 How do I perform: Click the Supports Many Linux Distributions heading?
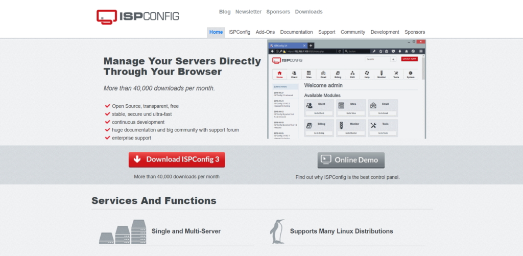coord(342,231)
